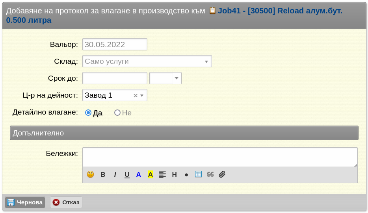The image size is (368, 213).
Task: Select Не for Детайлно влагане
Action: tap(117, 113)
